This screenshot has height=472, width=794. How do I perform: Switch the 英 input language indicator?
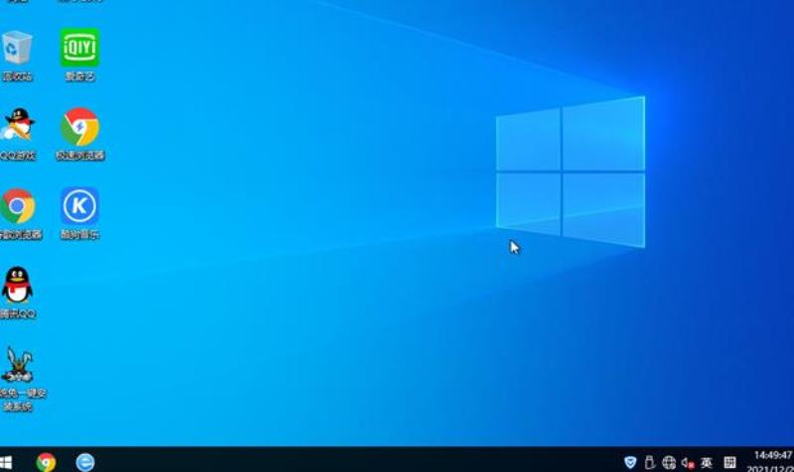coord(707,462)
